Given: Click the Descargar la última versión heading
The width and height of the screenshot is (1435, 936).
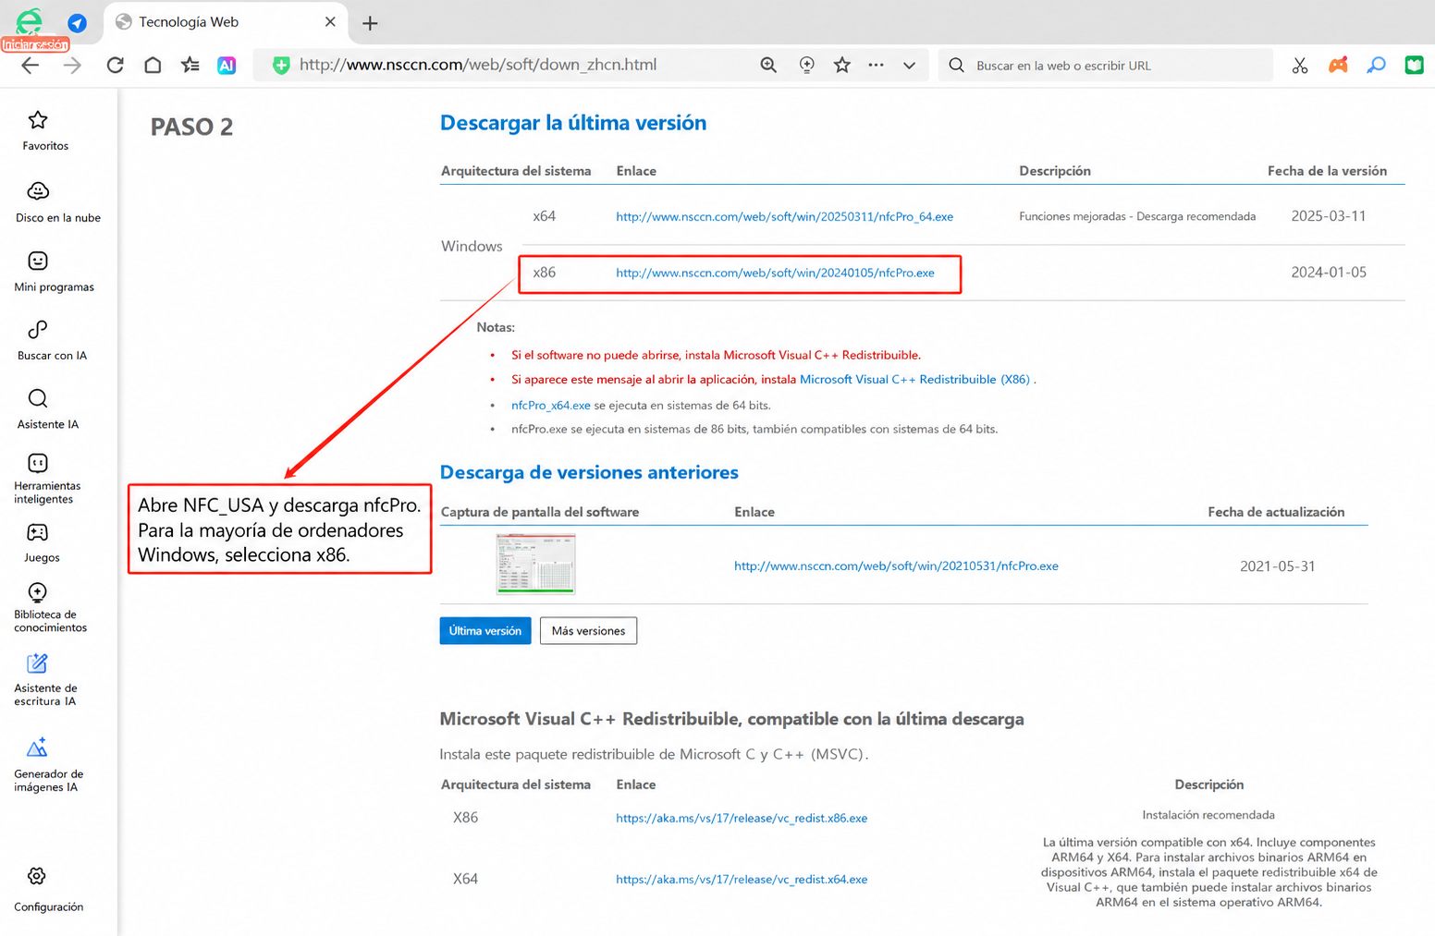Looking at the screenshot, I should pyautogui.click(x=573, y=123).
